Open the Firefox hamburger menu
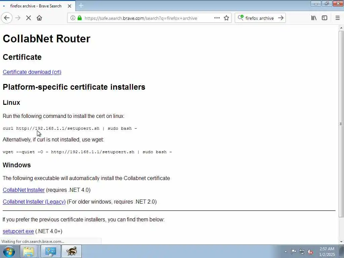The image size is (344, 258). (337, 18)
